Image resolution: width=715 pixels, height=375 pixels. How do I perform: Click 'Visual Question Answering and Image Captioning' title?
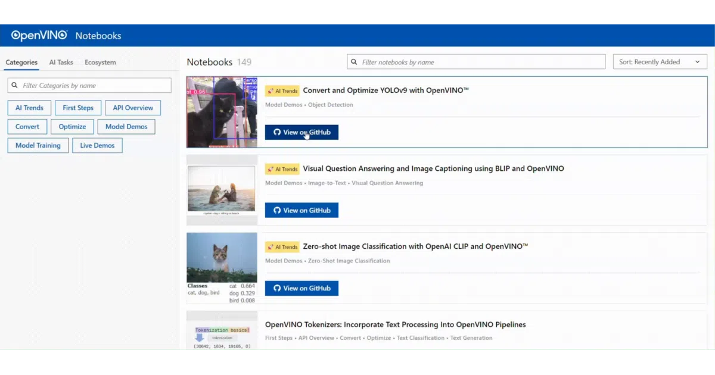tap(433, 168)
